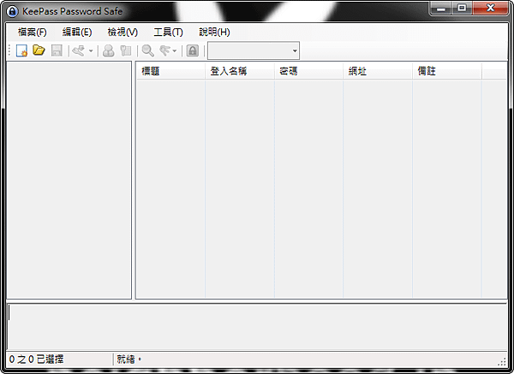Click the Copy password icon

126,50
